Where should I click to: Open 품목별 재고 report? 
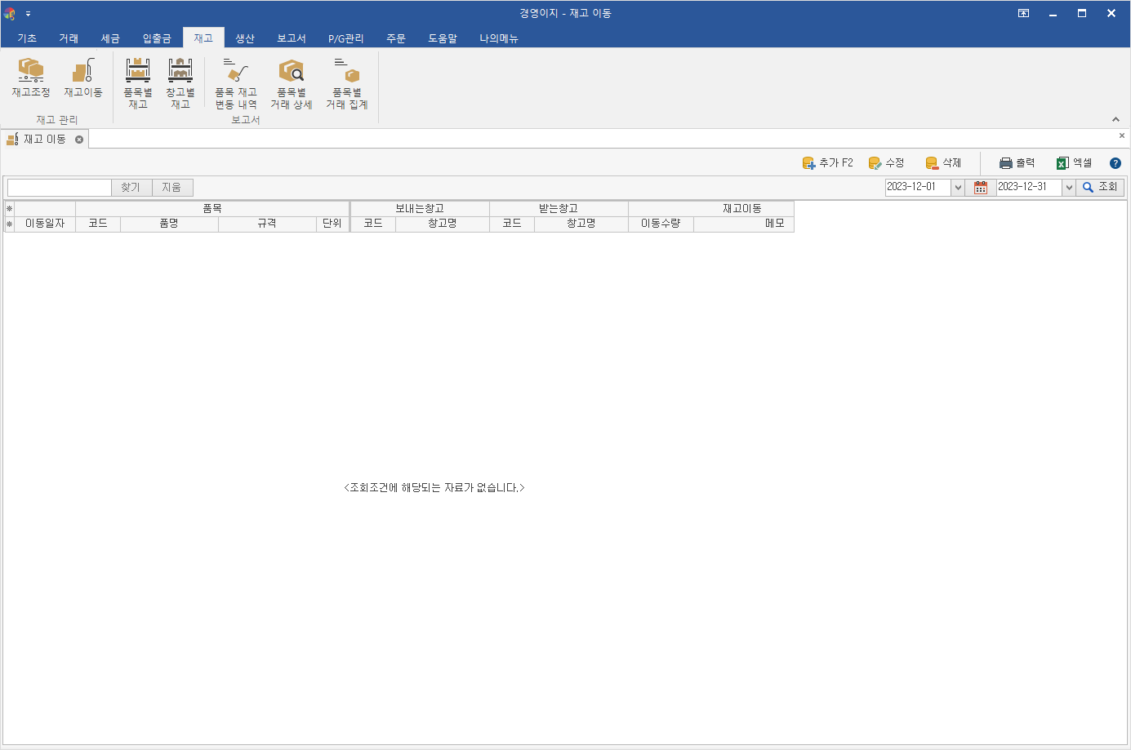[x=138, y=83]
